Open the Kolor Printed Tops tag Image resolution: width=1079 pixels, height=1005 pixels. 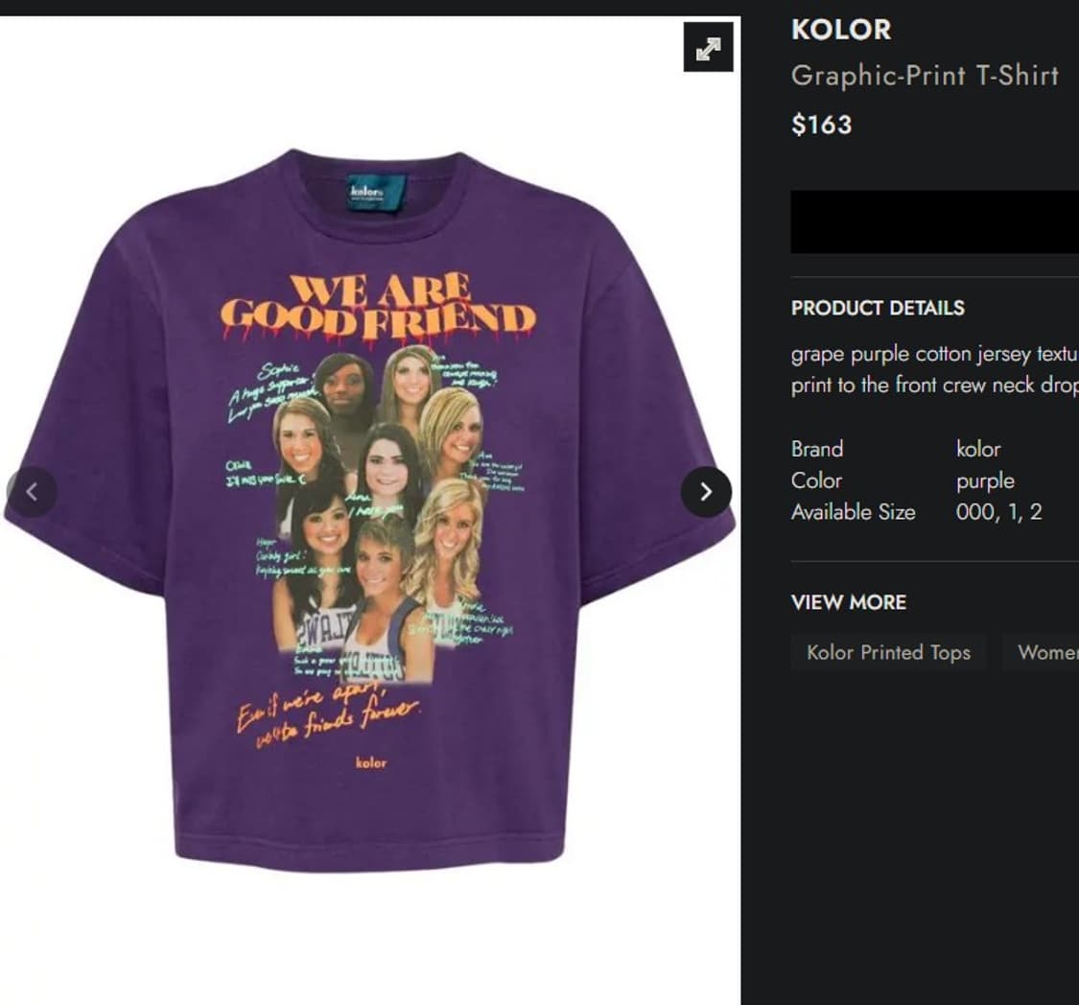pyautogui.click(x=888, y=652)
